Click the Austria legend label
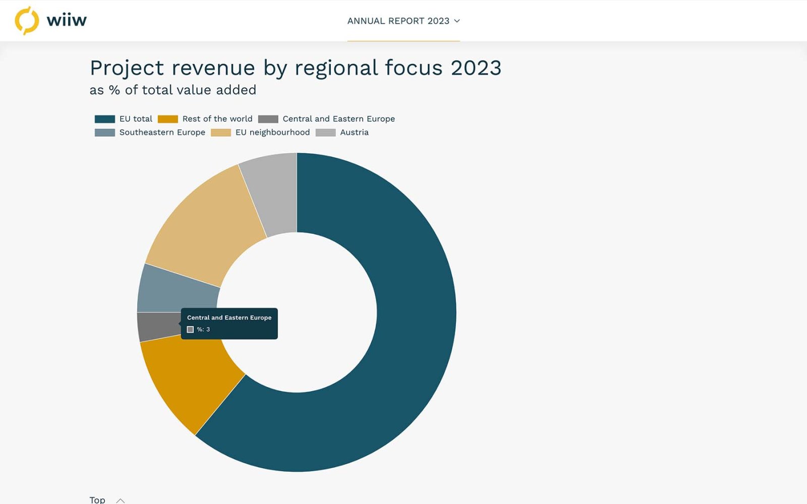The image size is (807, 504). (355, 133)
